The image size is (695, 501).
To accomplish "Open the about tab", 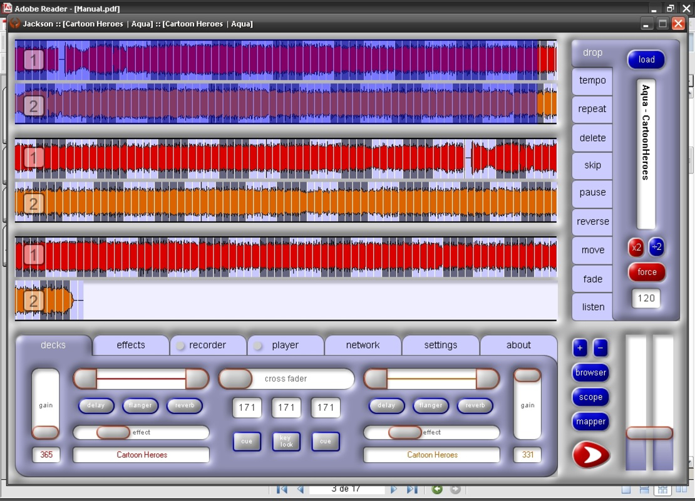I will pyautogui.click(x=518, y=345).
